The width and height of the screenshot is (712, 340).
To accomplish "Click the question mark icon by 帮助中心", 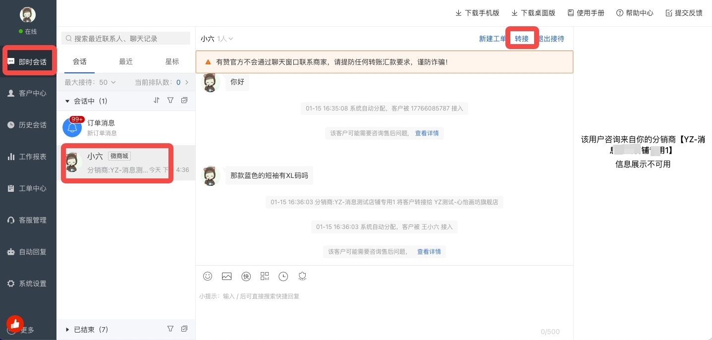I will click(x=619, y=13).
